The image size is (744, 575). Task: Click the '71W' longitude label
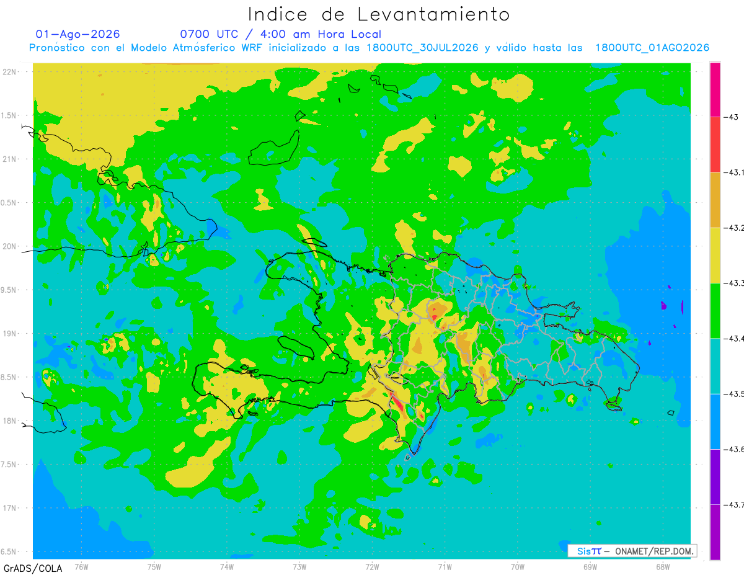coord(445,566)
